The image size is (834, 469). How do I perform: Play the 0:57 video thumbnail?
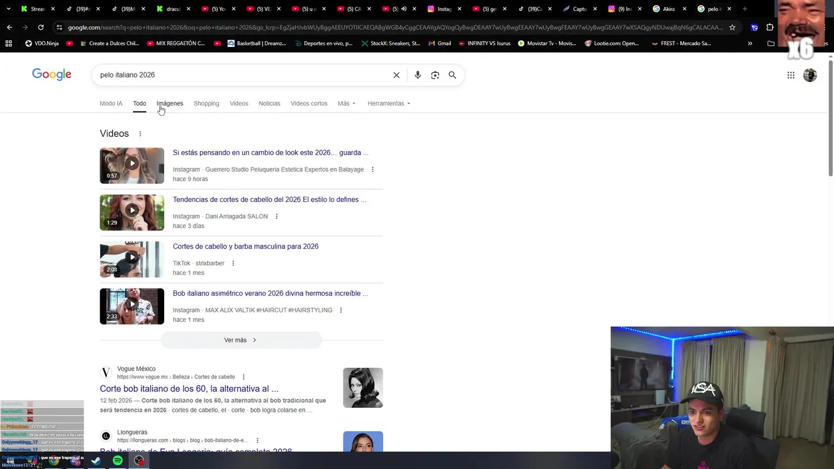point(132,165)
